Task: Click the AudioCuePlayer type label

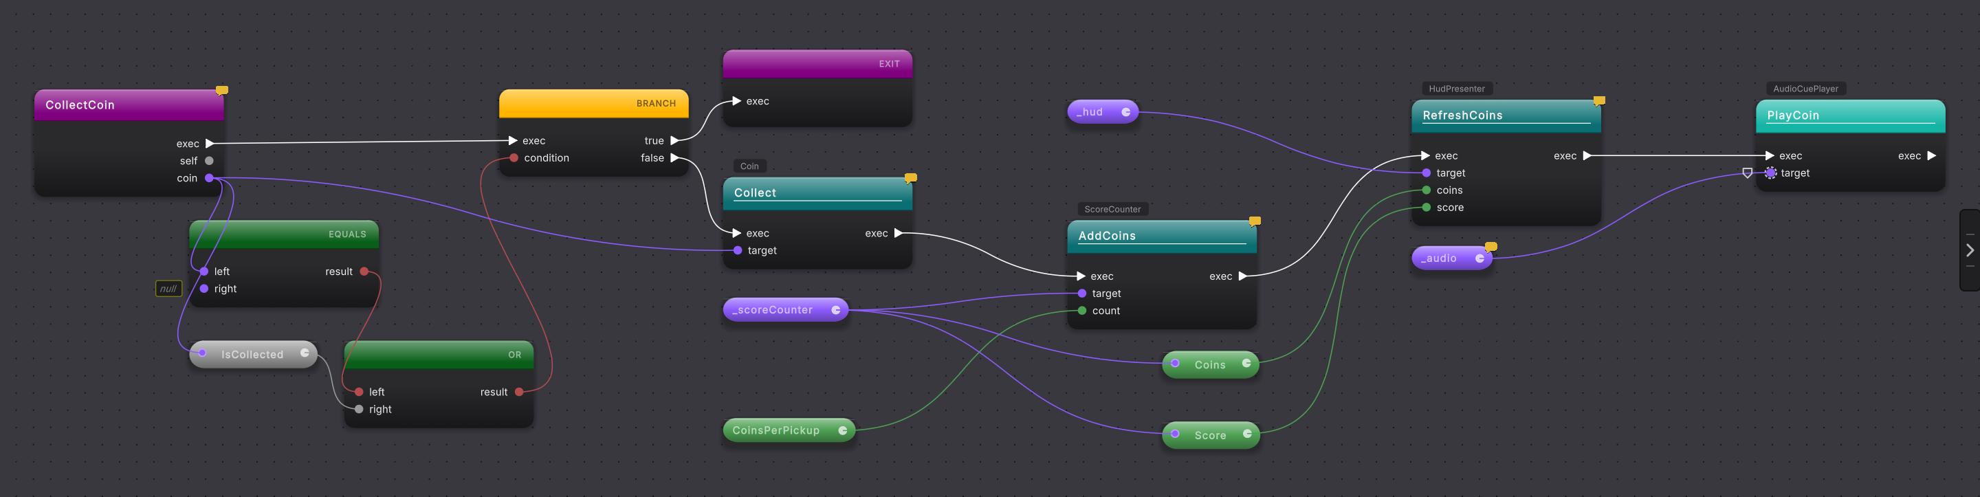Action: [1805, 89]
